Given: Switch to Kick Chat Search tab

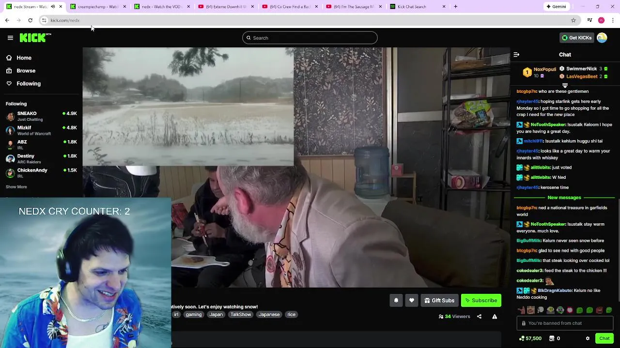Looking at the screenshot, I should click(418, 7).
